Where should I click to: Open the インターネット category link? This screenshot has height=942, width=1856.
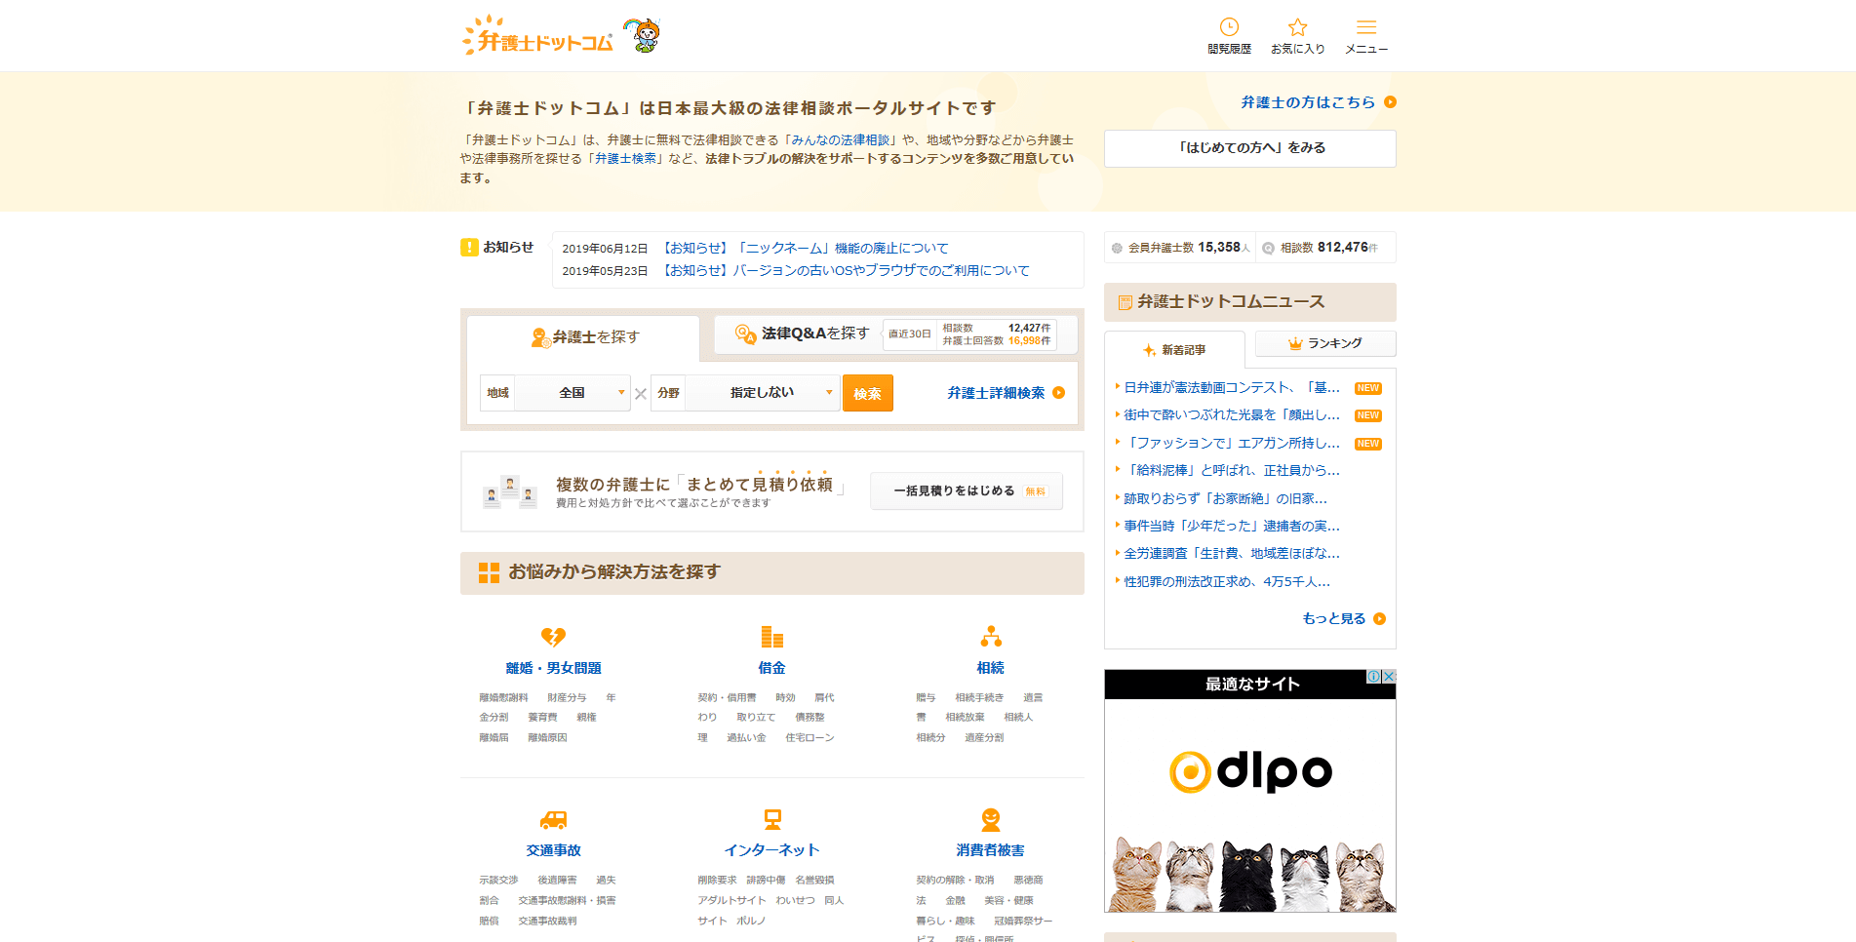(x=771, y=850)
